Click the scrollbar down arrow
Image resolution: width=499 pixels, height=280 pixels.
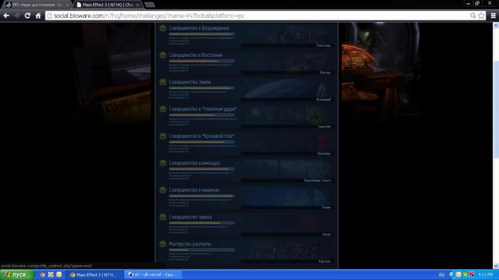tap(495, 266)
